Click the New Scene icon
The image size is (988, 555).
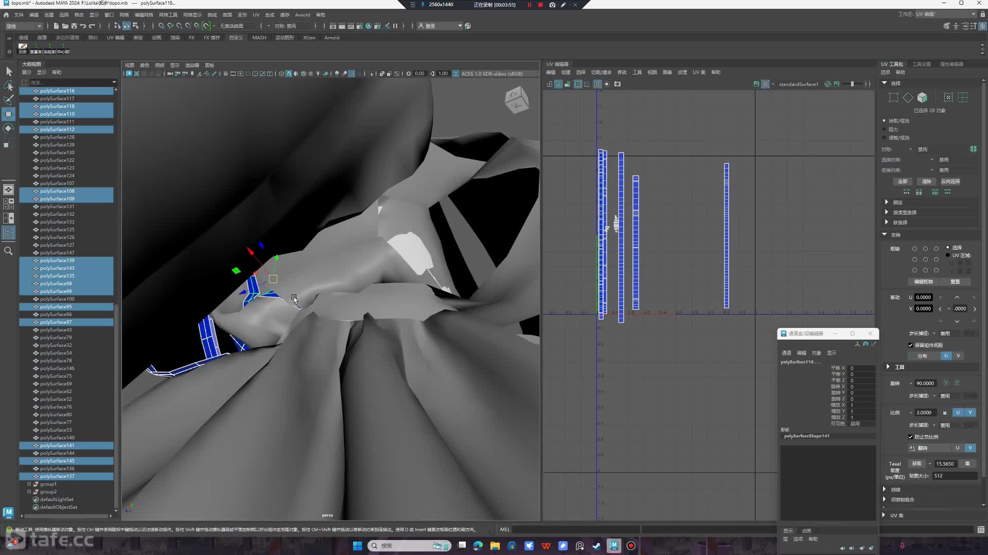point(56,26)
